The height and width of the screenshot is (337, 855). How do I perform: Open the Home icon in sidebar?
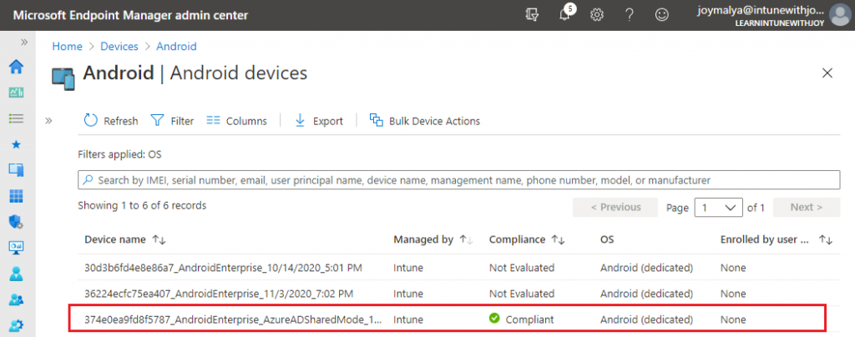coord(17,67)
